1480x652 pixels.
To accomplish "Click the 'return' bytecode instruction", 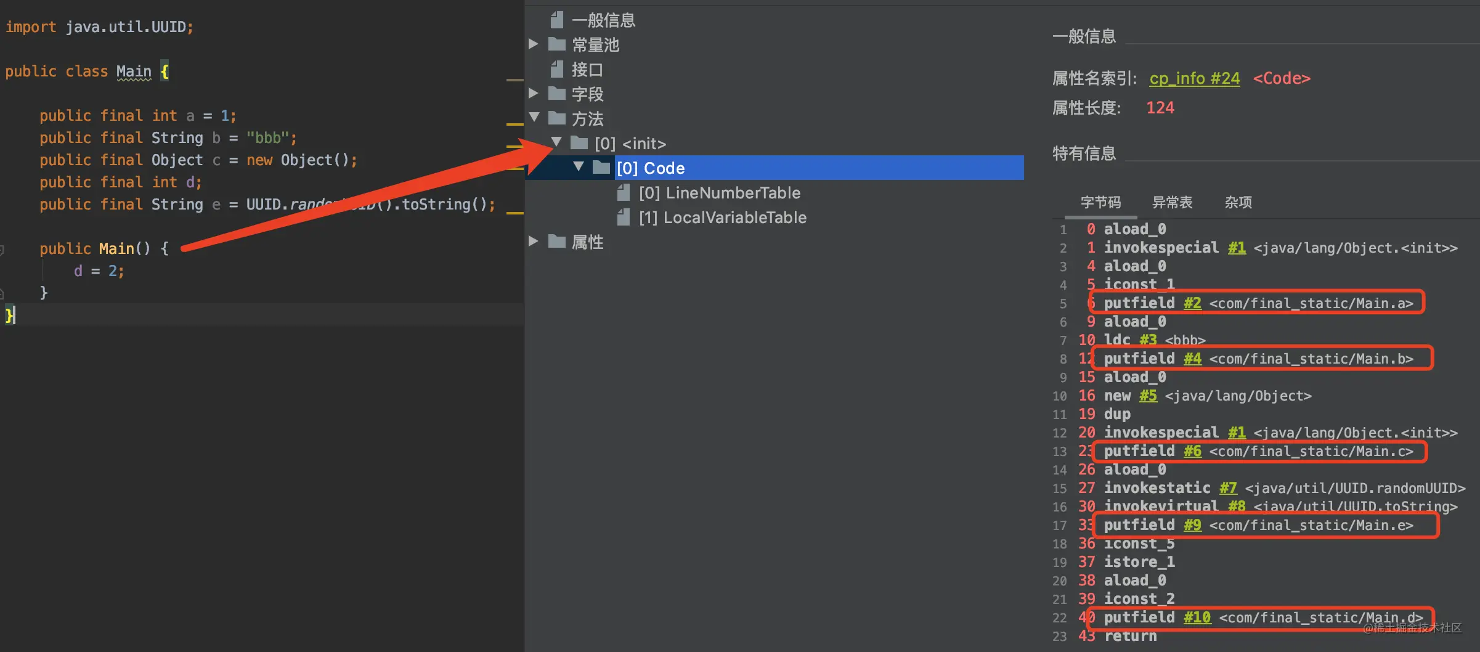I will coord(1131,636).
